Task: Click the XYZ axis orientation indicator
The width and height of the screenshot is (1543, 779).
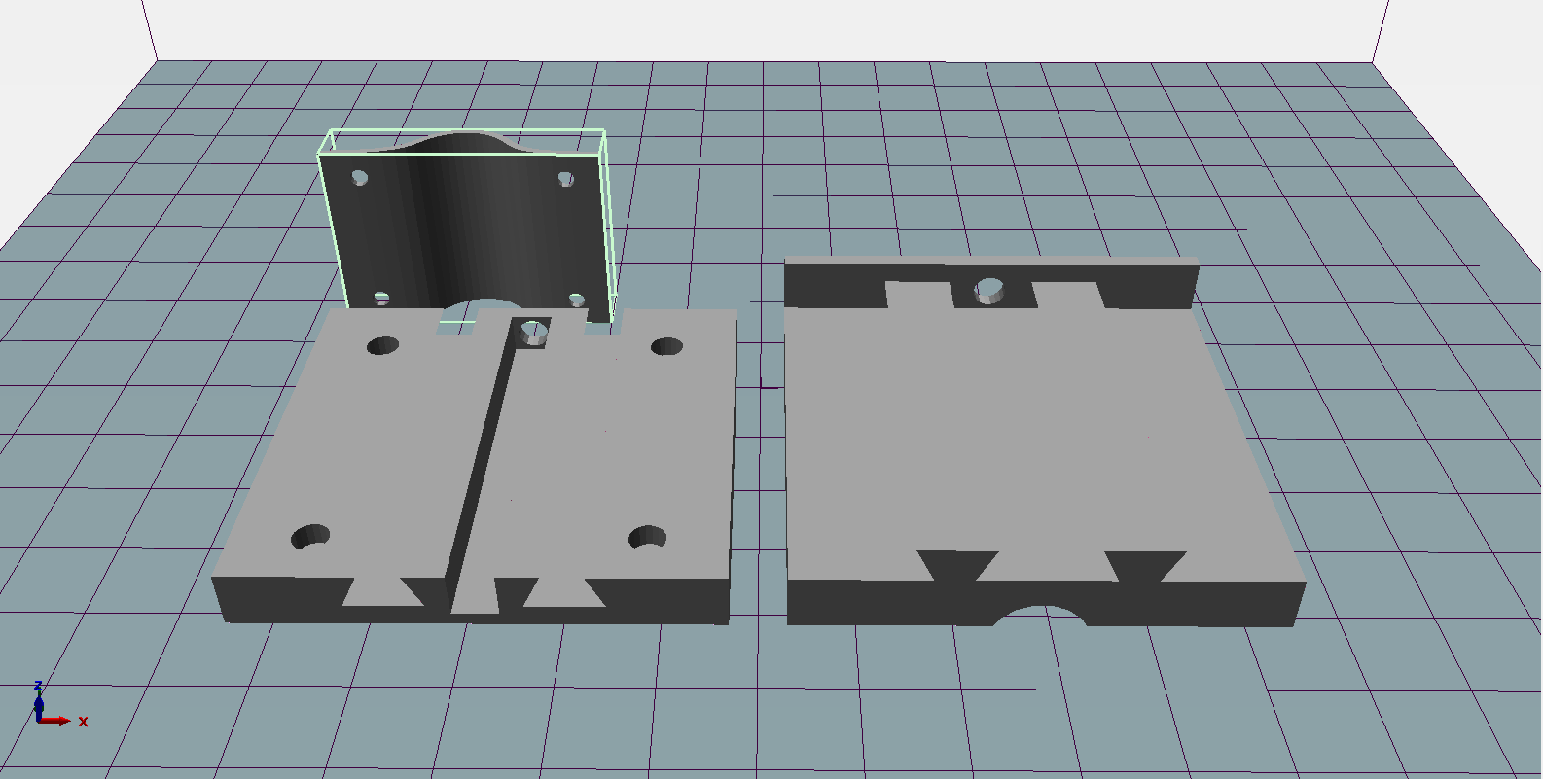Action: click(58, 705)
